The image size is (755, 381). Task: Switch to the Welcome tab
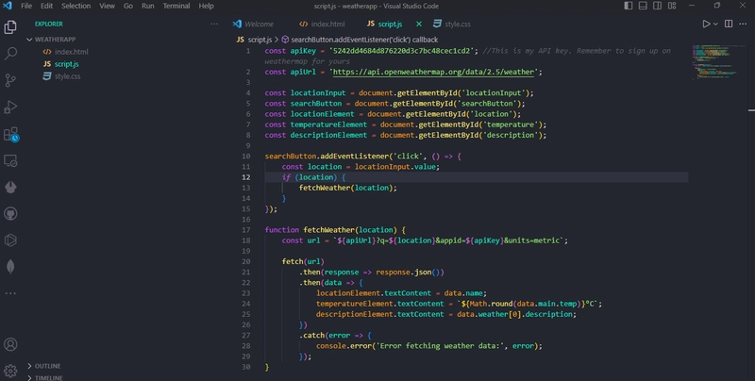pos(253,25)
